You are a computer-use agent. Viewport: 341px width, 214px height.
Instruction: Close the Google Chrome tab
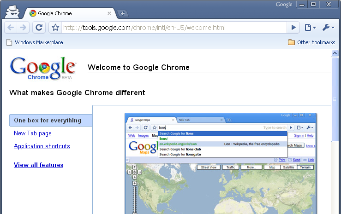108,13
